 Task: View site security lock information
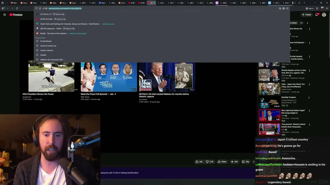click(x=40, y=8)
